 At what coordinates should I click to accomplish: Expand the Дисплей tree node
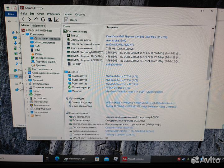pos(26,80)
